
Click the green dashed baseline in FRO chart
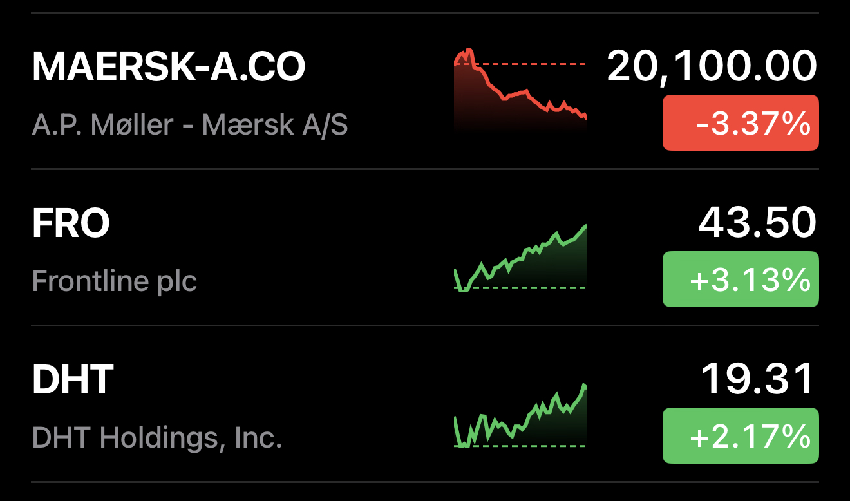click(x=520, y=288)
